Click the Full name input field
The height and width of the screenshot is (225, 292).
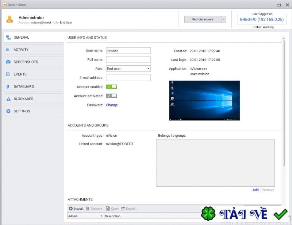128,59
